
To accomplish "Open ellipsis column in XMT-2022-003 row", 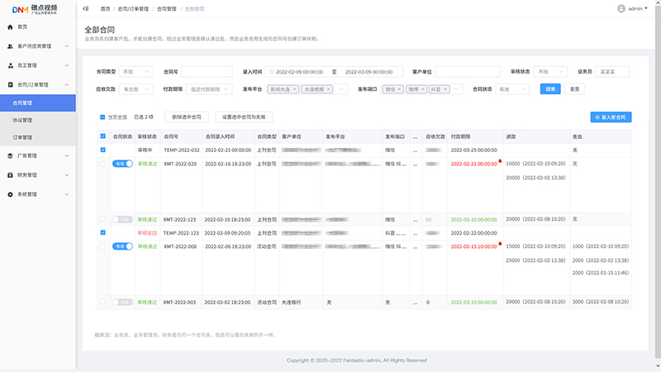I will click(416, 303).
